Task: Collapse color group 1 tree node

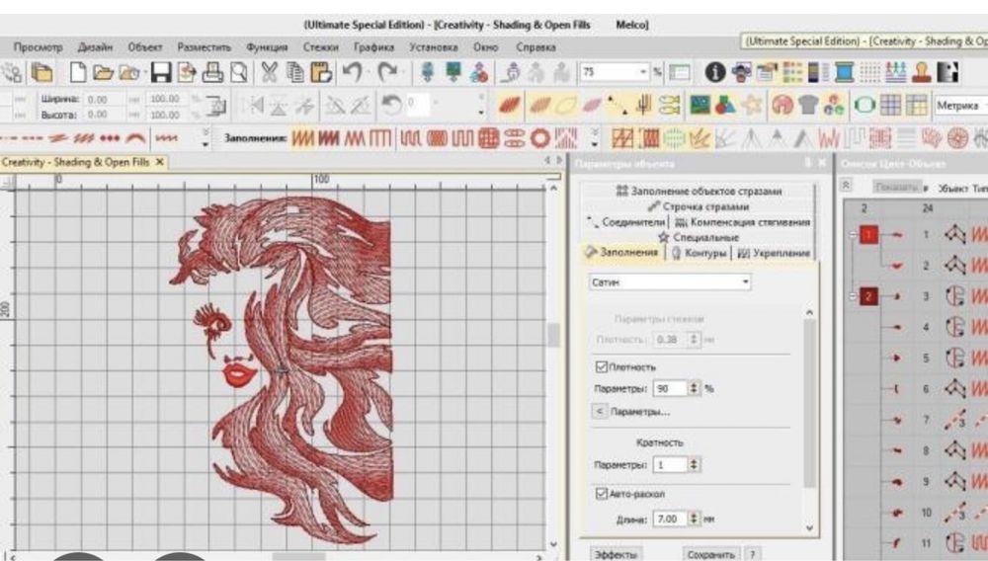Action: click(x=853, y=235)
